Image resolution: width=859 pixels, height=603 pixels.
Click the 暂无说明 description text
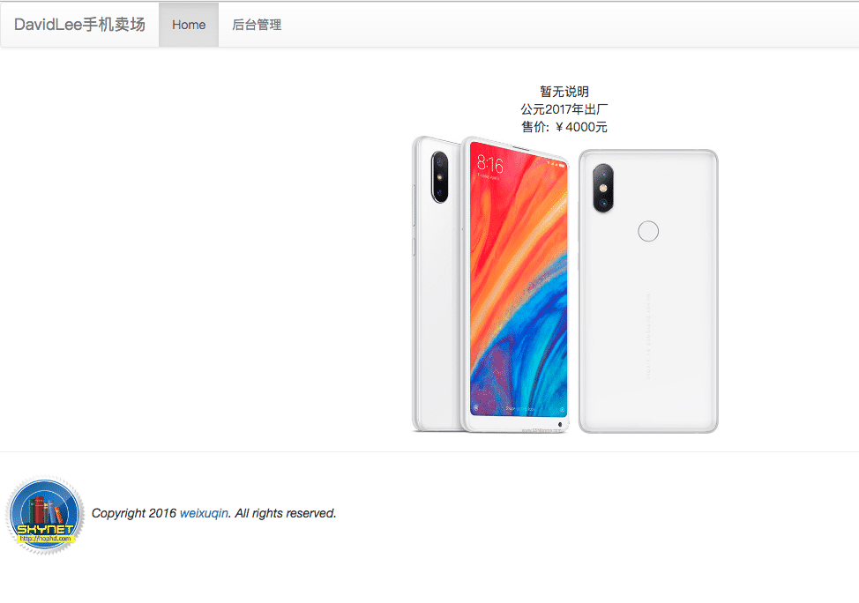(x=564, y=92)
